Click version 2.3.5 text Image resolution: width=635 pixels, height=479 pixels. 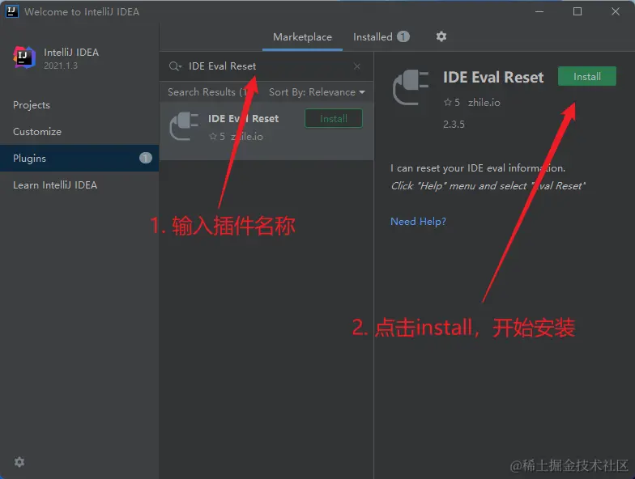[x=454, y=125]
